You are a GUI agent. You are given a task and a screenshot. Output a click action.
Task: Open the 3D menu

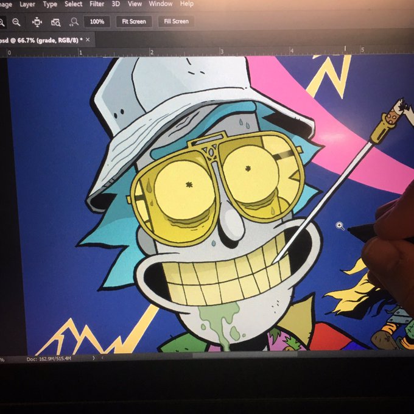116,4
